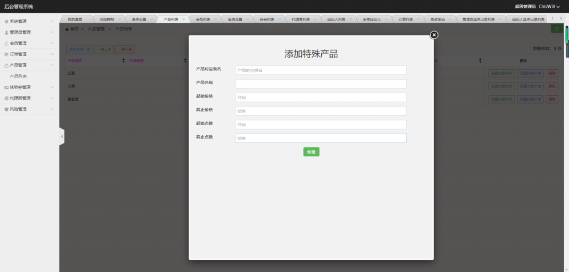This screenshot has height=272, width=569.
Task: Select the 截止点数 input field
Action: pos(321,138)
